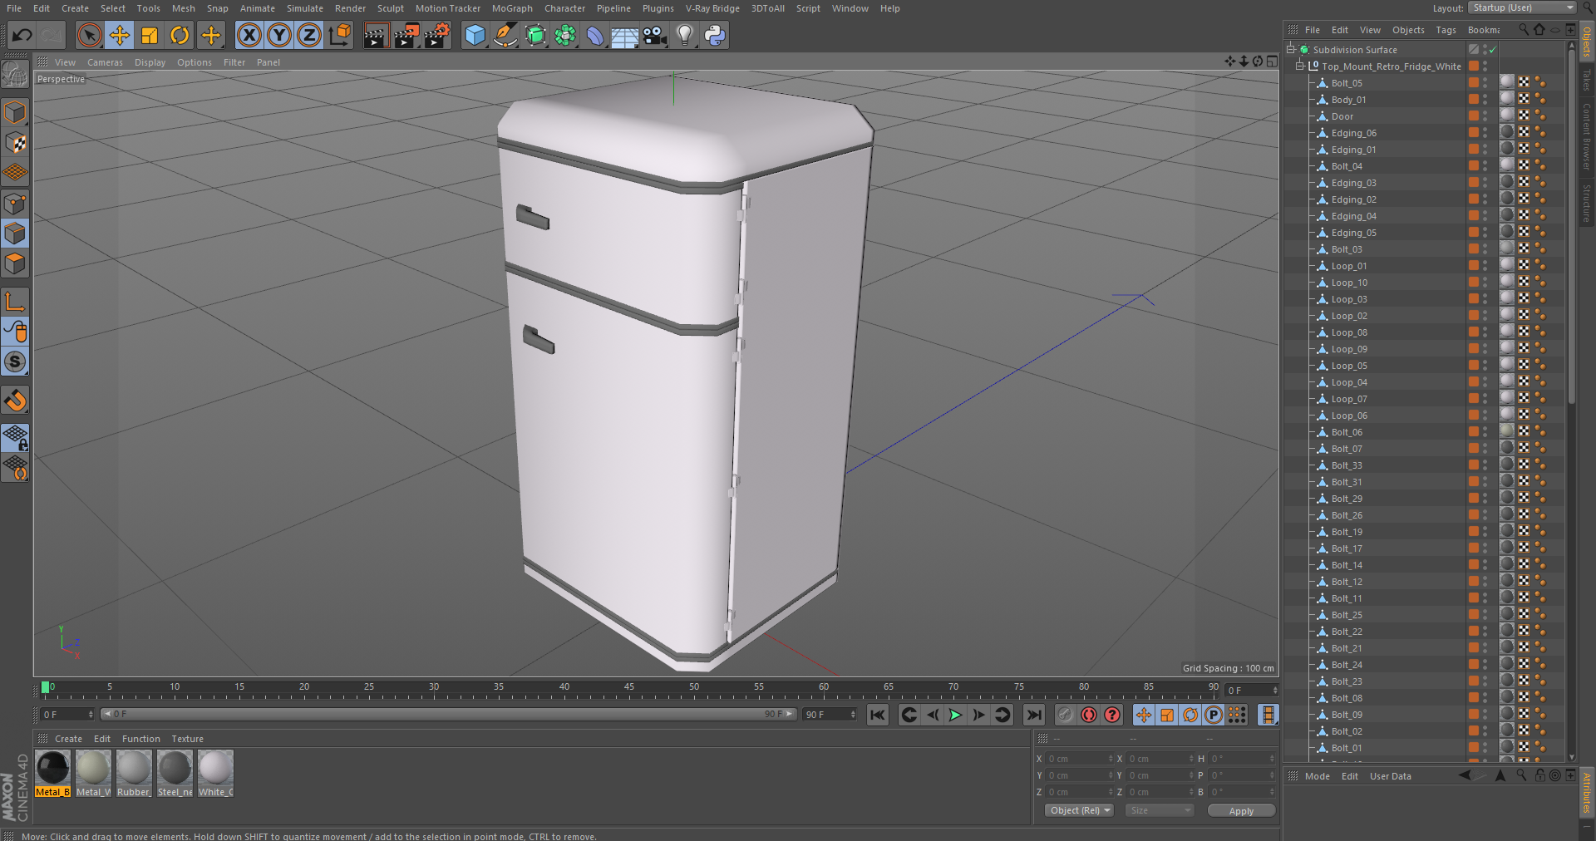Add a Cube primitive object
This screenshot has width=1596, height=841.
point(475,35)
